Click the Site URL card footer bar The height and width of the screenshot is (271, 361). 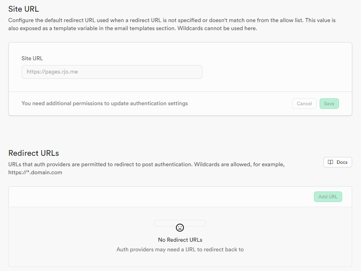tap(241, 104)
